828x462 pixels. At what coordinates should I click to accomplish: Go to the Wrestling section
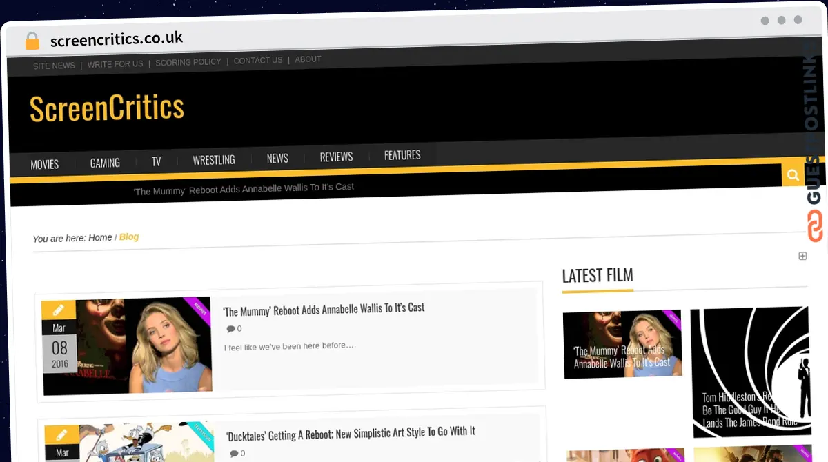[213, 160]
